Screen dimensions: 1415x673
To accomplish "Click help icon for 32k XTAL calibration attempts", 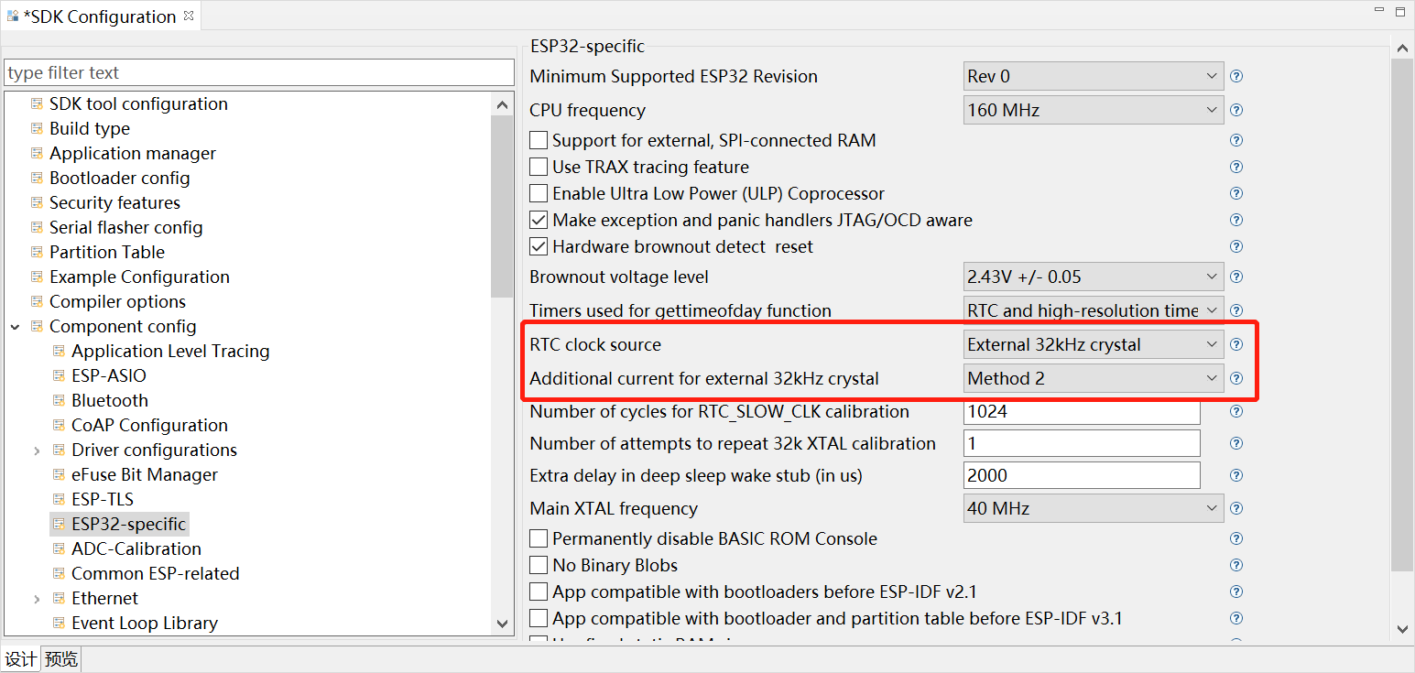I will pyautogui.click(x=1236, y=443).
